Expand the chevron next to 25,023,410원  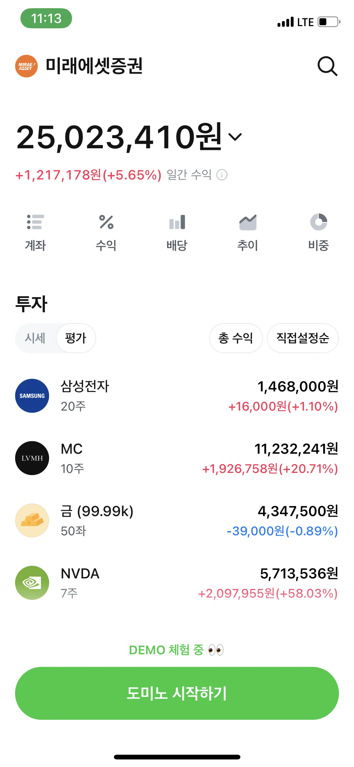pyautogui.click(x=235, y=137)
